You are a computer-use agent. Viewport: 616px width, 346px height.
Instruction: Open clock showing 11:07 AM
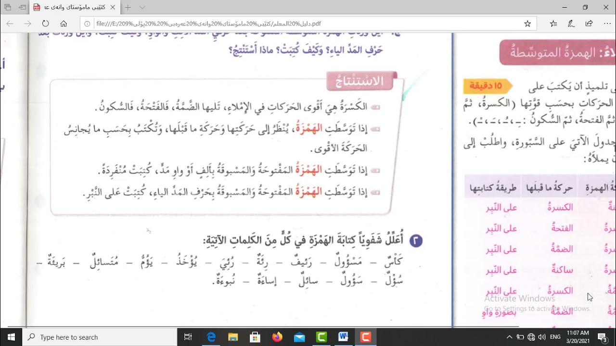point(578,337)
